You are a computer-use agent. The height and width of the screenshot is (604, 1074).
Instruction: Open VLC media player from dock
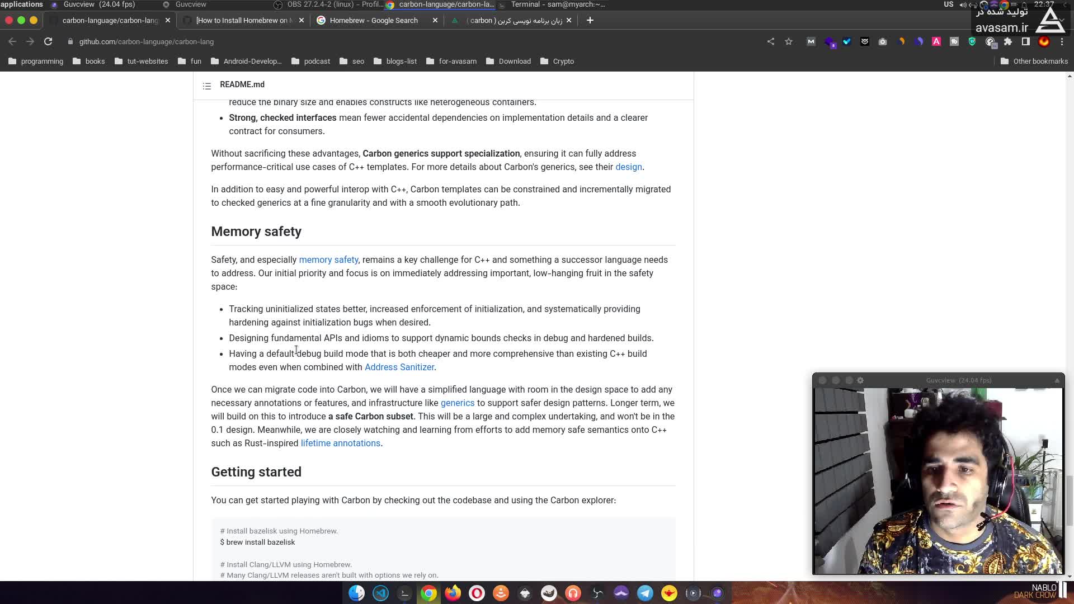click(x=501, y=593)
